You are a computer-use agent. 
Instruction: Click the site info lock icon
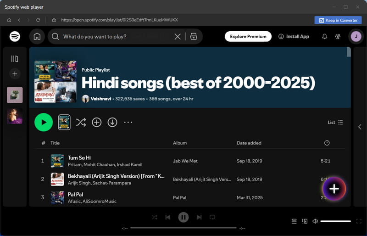point(54,20)
